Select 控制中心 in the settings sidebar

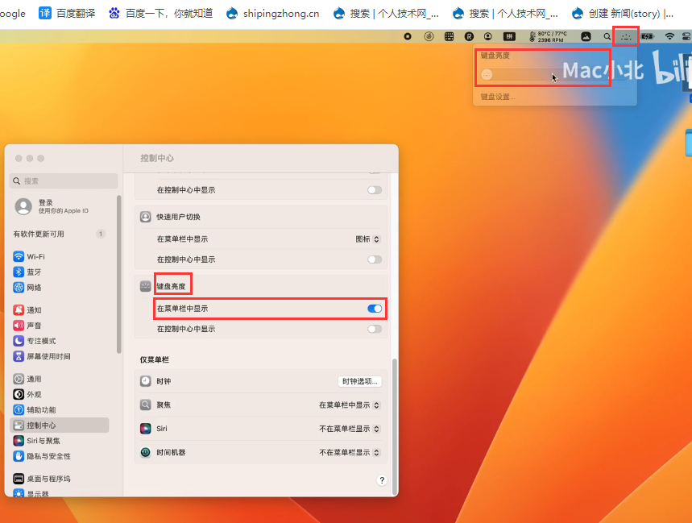coord(59,425)
